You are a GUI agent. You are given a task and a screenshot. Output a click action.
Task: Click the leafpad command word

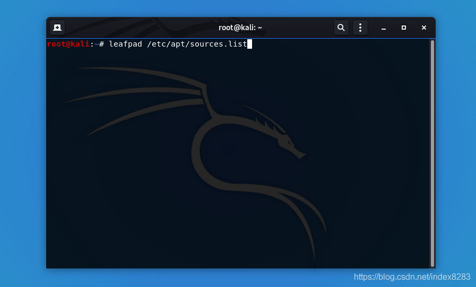coord(125,44)
